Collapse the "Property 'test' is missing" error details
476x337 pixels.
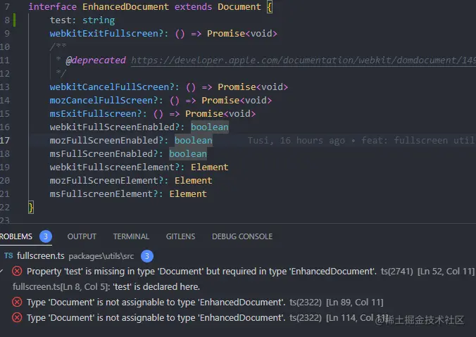(x=1, y=271)
